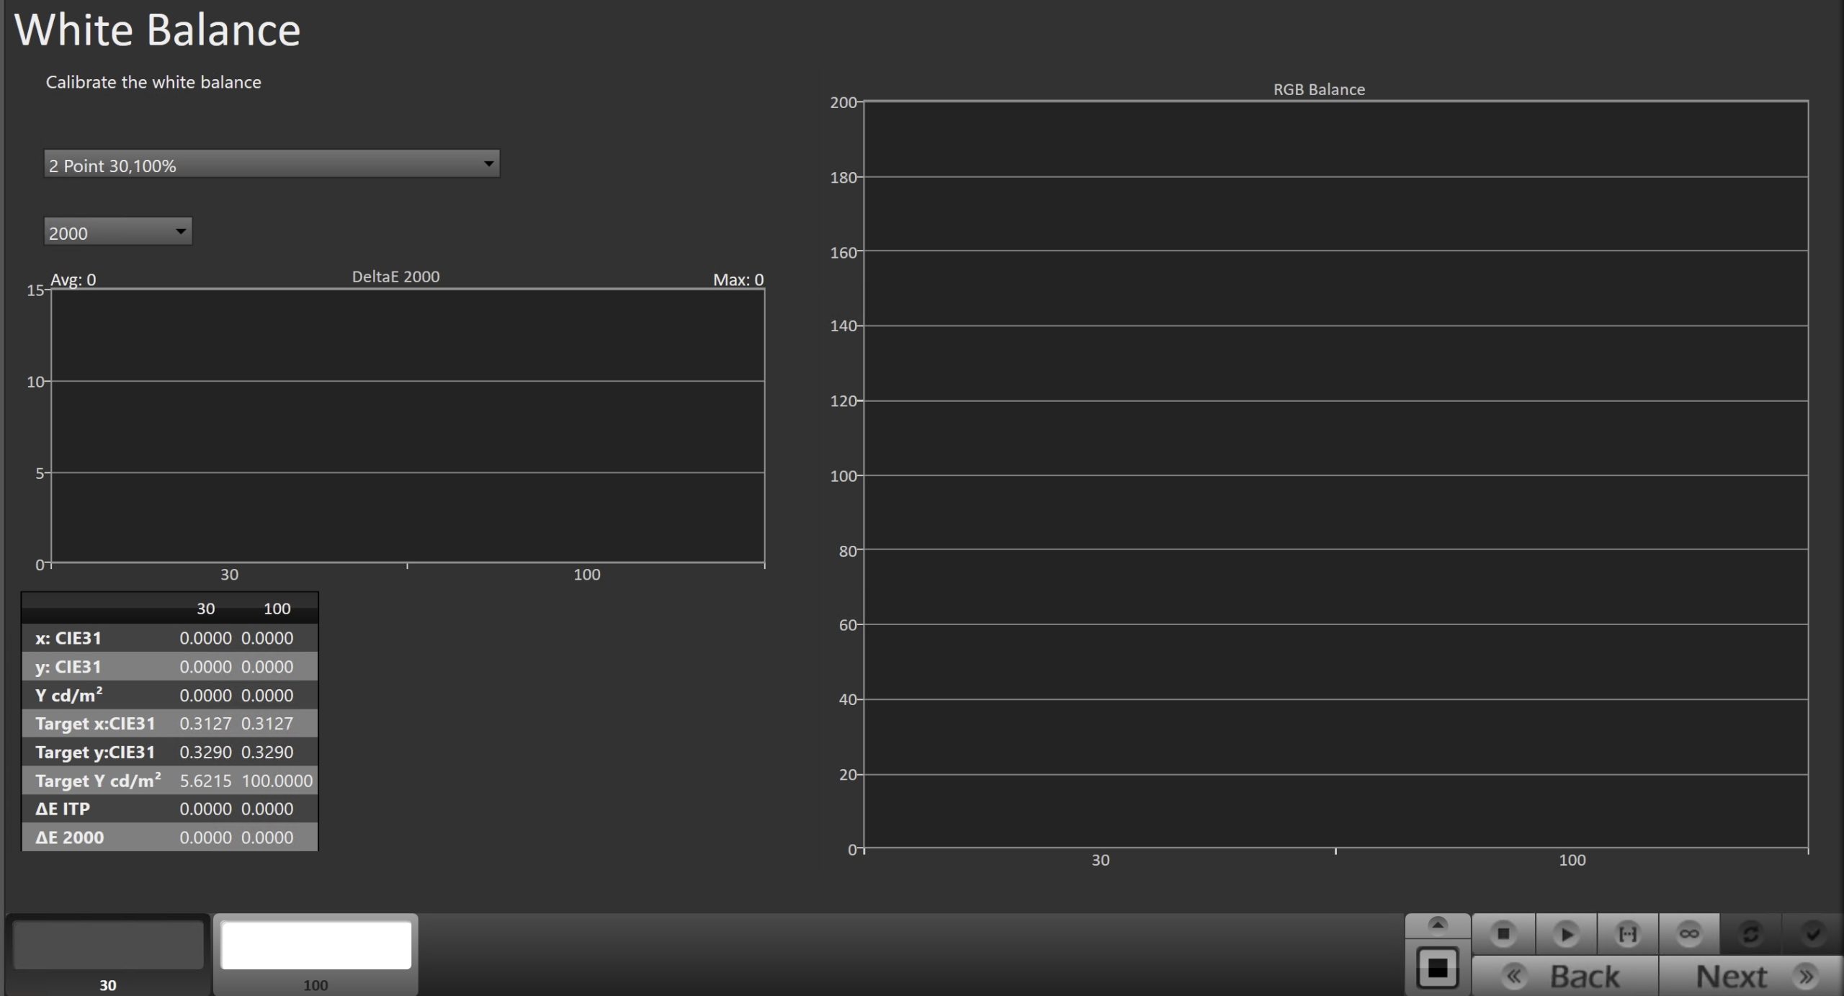Open the 2000 DeltaE formula dropdown
The height and width of the screenshot is (996, 1844).
[x=117, y=232]
